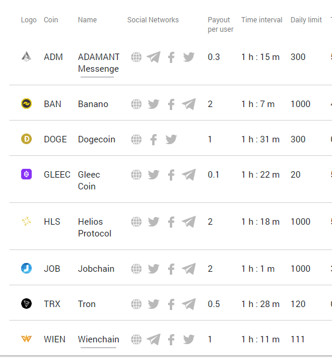332x360 pixels.
Task: Open ADAMANT Messenger Telegram icon
Action: [x=153, y=57]
